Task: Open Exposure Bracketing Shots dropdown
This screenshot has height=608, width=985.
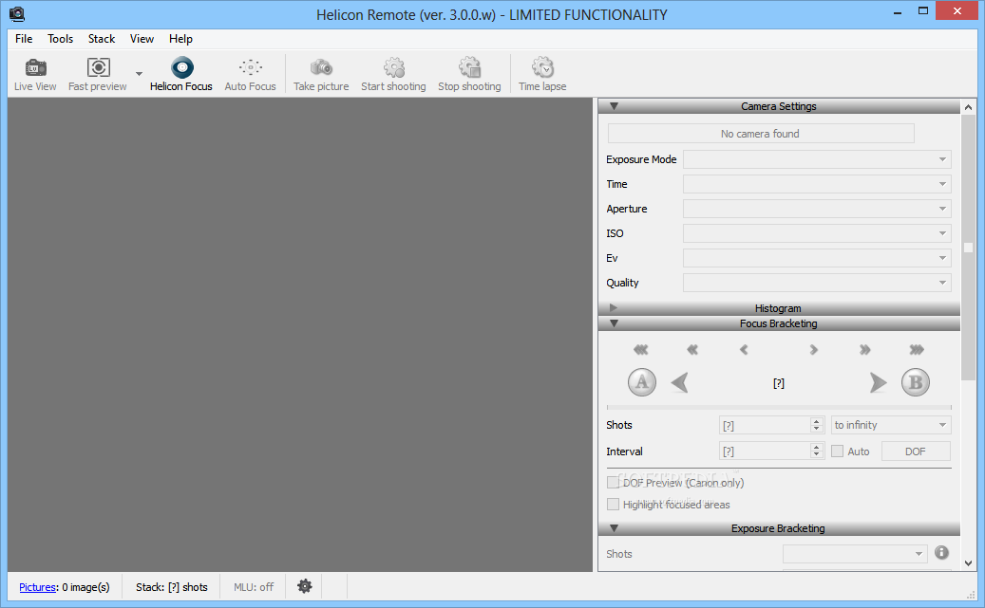Action: click(x=855, y=554)
